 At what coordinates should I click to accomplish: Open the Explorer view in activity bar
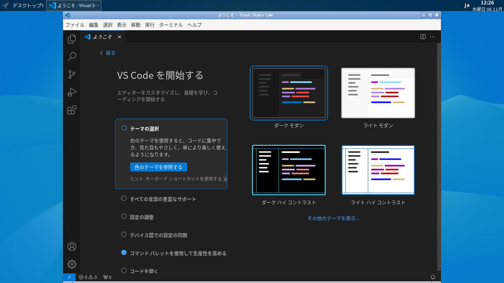(x=72, y=39)
